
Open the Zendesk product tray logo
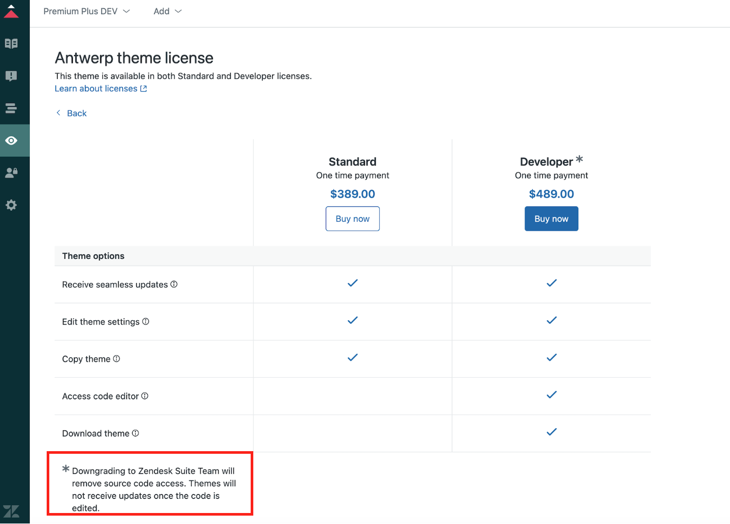coord(11,11)
